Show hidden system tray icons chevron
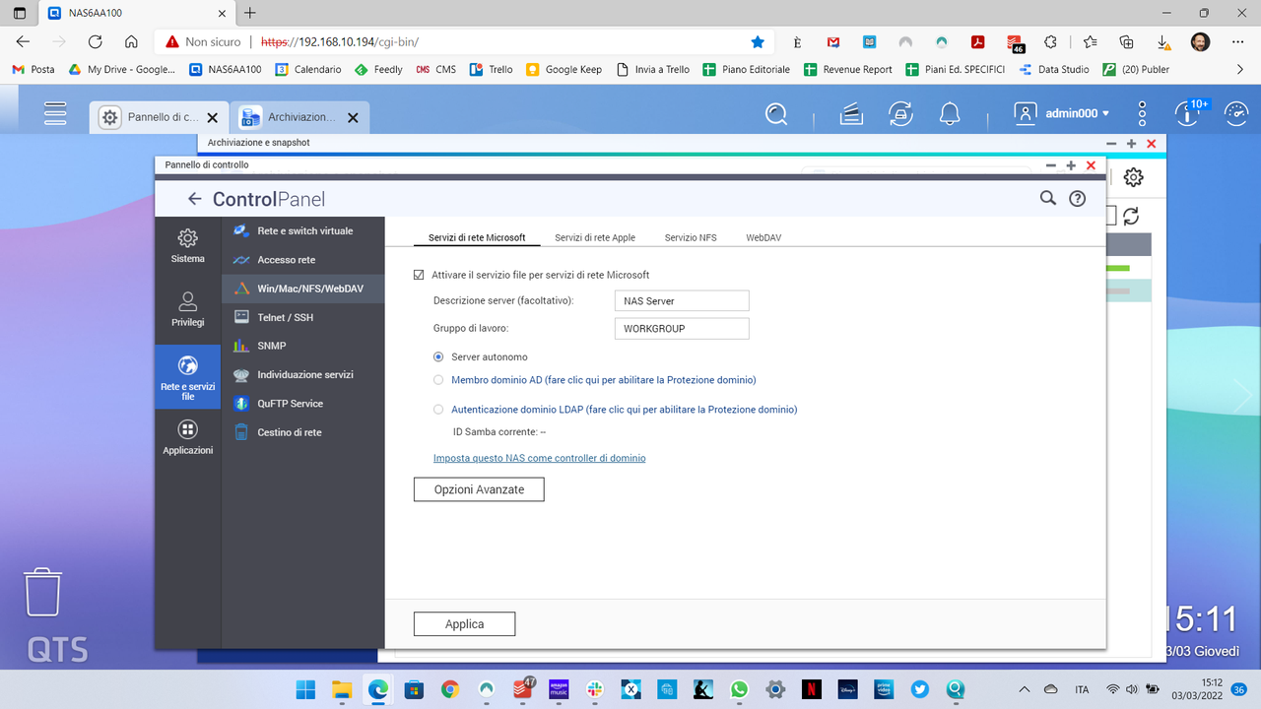Image resolution: width=1261 pixels, height=709 pixels. coord(1025,689)
